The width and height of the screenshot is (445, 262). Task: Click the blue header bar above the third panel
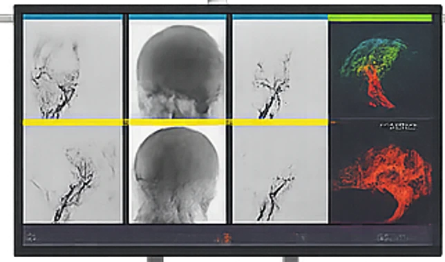(280, 17)
